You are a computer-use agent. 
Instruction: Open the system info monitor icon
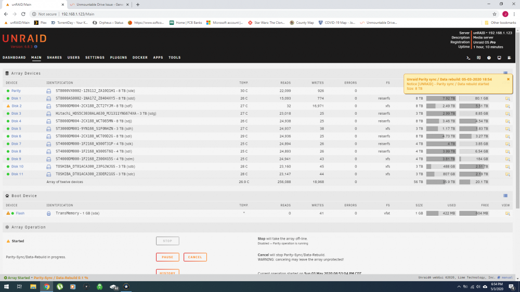(499, 58)
